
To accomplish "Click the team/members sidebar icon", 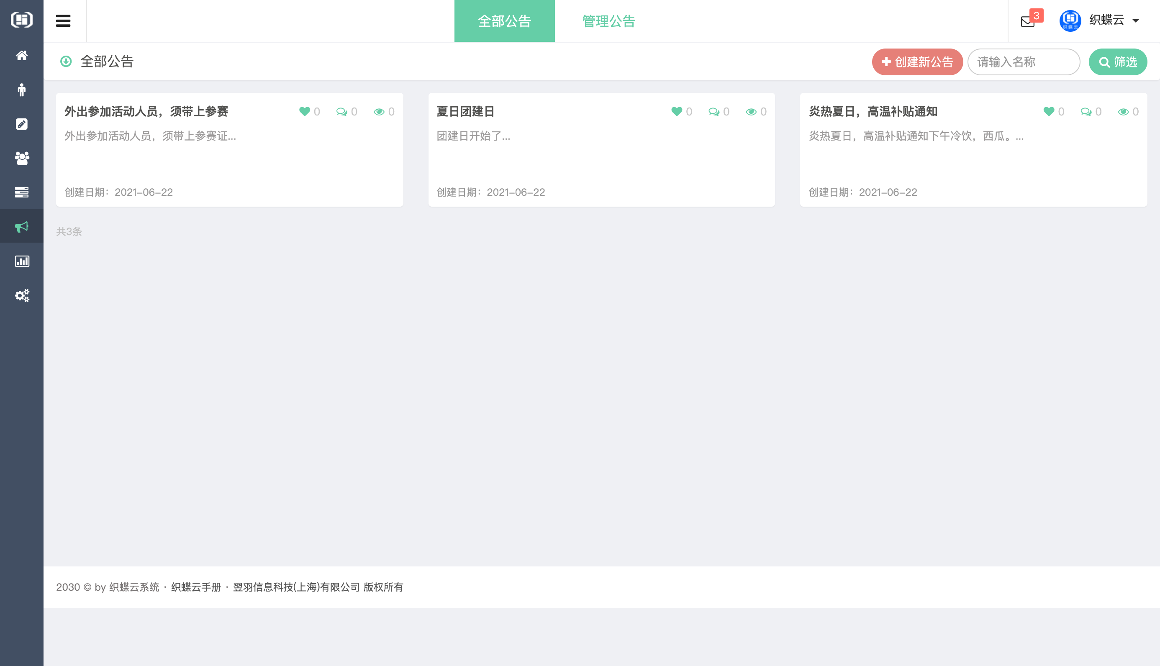I will tap(21, 158).
